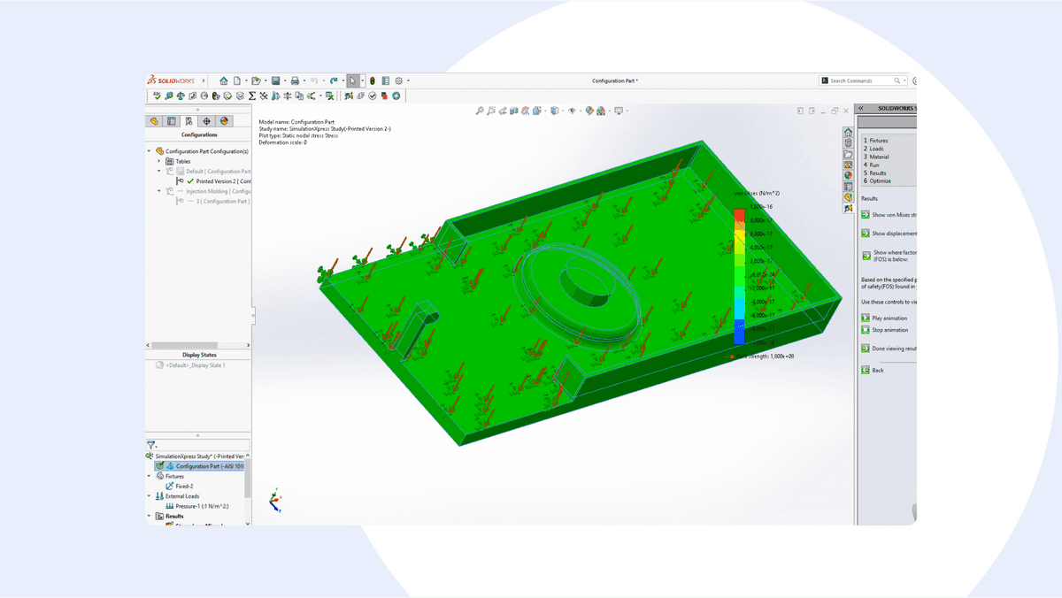Screen dimensions: 1062x598
Task: Open the Save dropdown arrow
Action: 285,80
